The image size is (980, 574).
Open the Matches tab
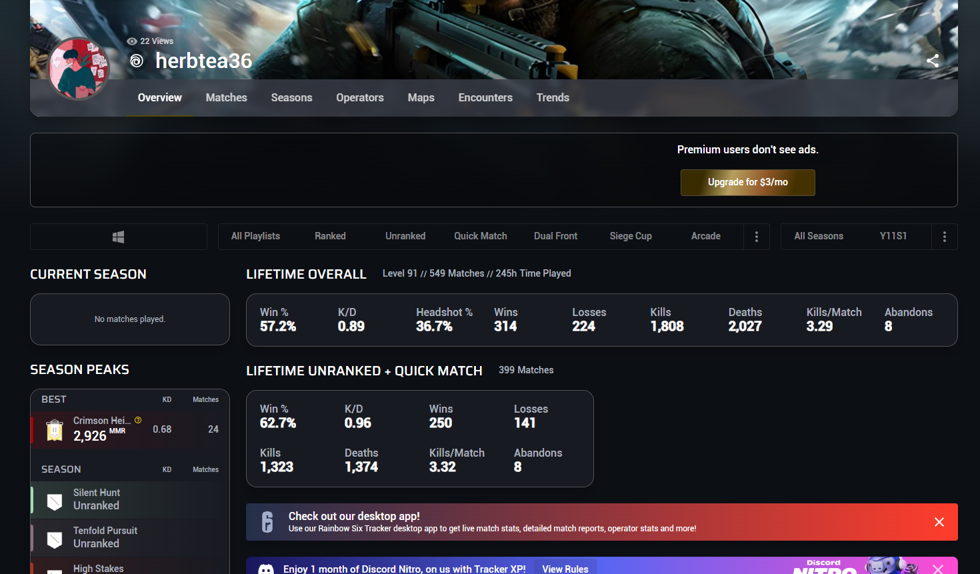(x=227, y=97)
